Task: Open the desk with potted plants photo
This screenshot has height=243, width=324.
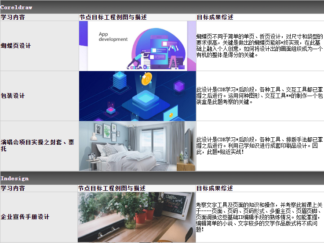Action: tap(137, 217)
